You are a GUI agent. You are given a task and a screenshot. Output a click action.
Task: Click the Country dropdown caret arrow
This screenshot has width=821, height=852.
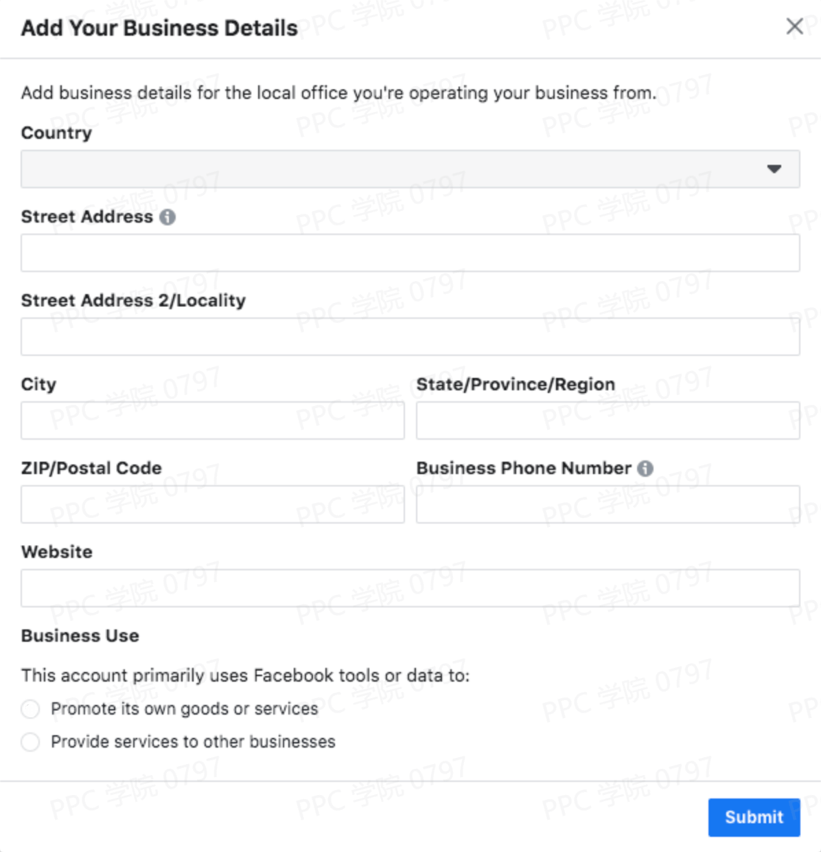[x=774, y=169]
